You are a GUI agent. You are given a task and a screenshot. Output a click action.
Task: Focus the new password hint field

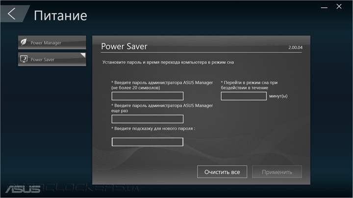click(148, 142)
